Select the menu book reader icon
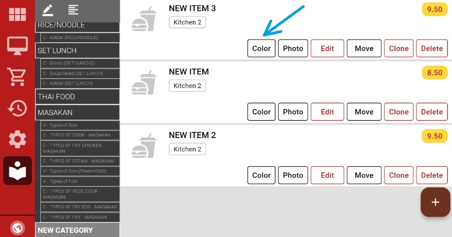The height and width of the screenshot is (237, 452). point(17,170)
